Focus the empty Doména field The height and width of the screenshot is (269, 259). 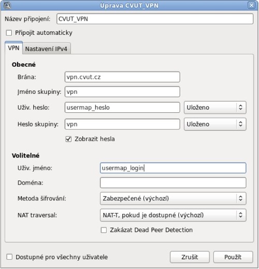(173, 183)
